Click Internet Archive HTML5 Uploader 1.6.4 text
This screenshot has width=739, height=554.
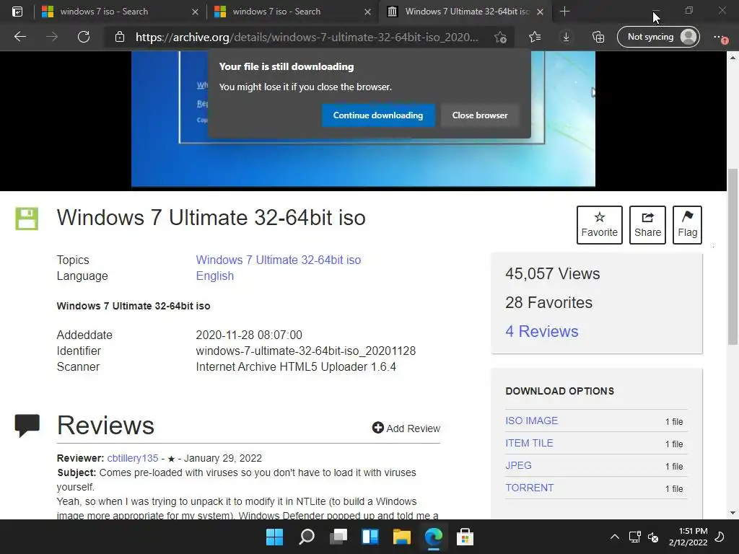(x=296, y=366)
